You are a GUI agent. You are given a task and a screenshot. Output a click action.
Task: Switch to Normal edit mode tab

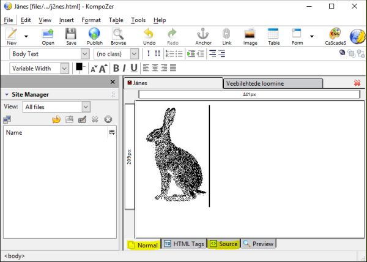click(x=144, y=245)
